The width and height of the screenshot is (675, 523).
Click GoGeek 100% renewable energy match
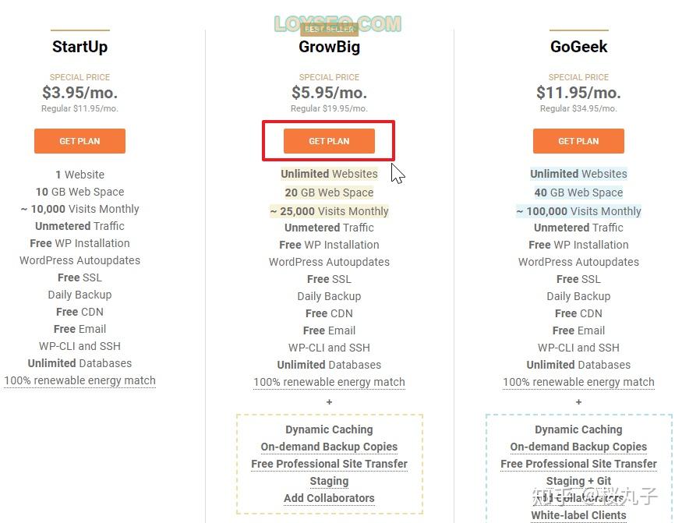coord(578,382)
